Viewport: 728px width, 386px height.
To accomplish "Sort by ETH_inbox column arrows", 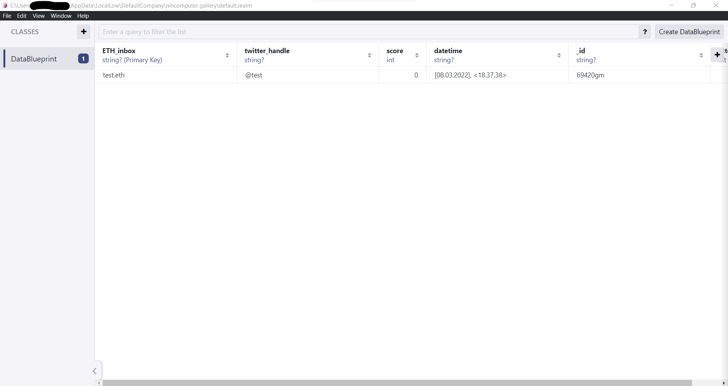I will coord(227,55).
